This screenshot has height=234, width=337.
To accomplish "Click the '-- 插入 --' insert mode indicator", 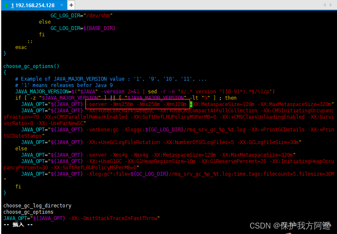I will coord(18,225).
